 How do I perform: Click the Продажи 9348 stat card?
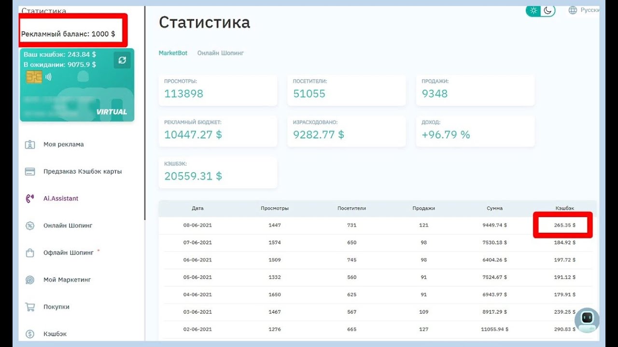tap(476, 90)
